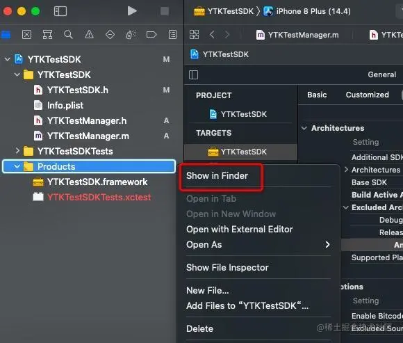Image resolution: width=403 pixels, height=343 pixels.
Task: Open the Open As submenu
Action: tap(258, 244)
